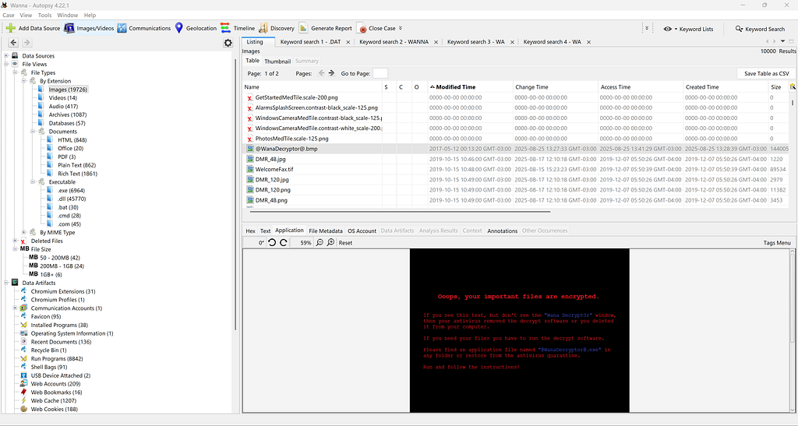Go to the previous results page arrow
Viewport: 798px width, 426px height.
coord(321,73)
